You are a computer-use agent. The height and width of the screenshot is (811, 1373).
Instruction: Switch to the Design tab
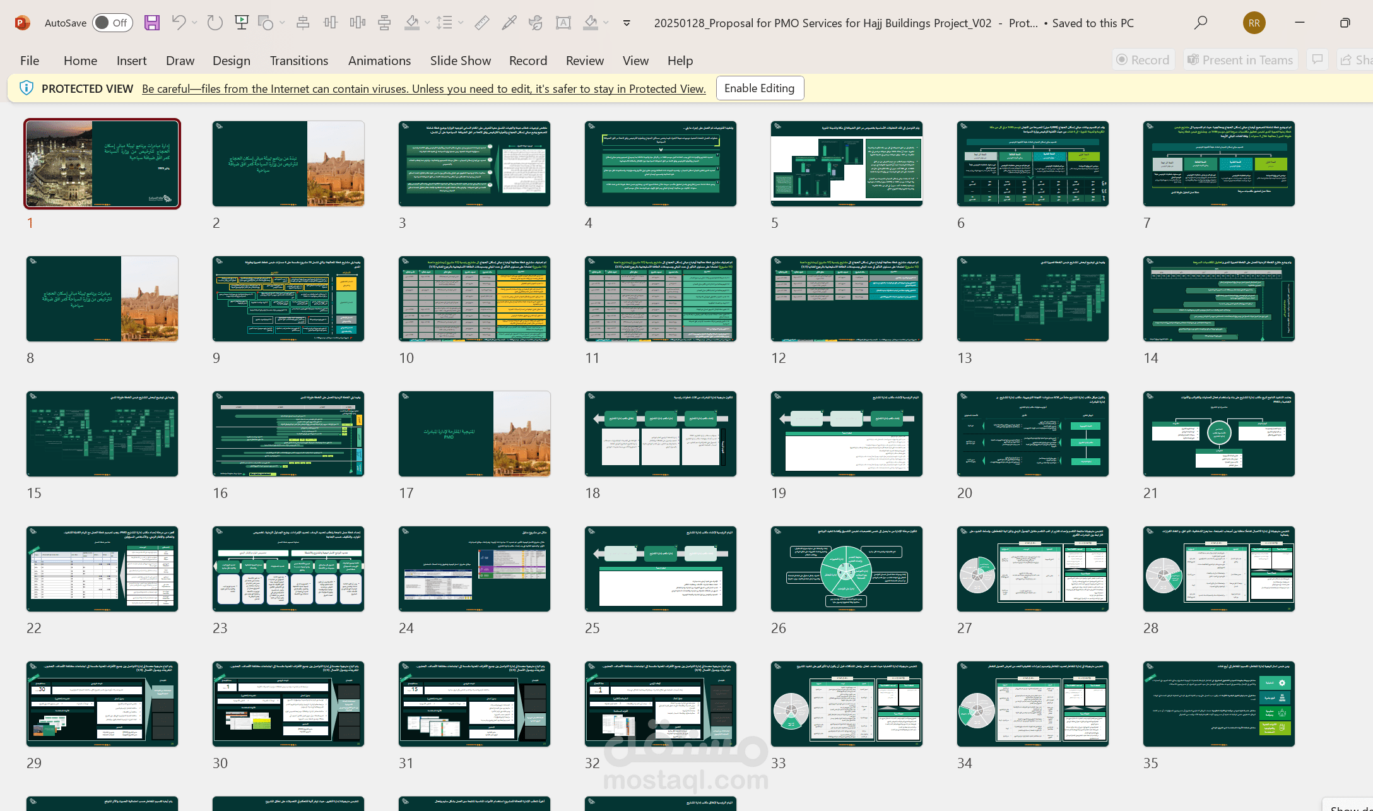pyautogui.click(x=232, y=61)
